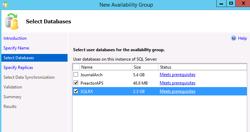This screenshot has width=250, height=132.
Task: Sort databases by the Name column header
Action: point(105,67)
